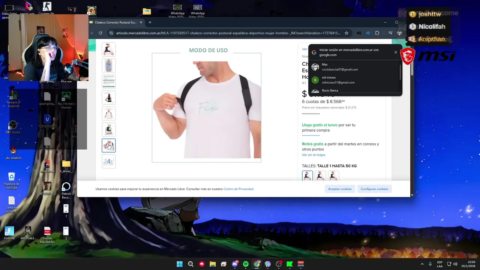Open bt_driver folder on desktop
Screen dimensions: 480x270
(x=66, y=166)
